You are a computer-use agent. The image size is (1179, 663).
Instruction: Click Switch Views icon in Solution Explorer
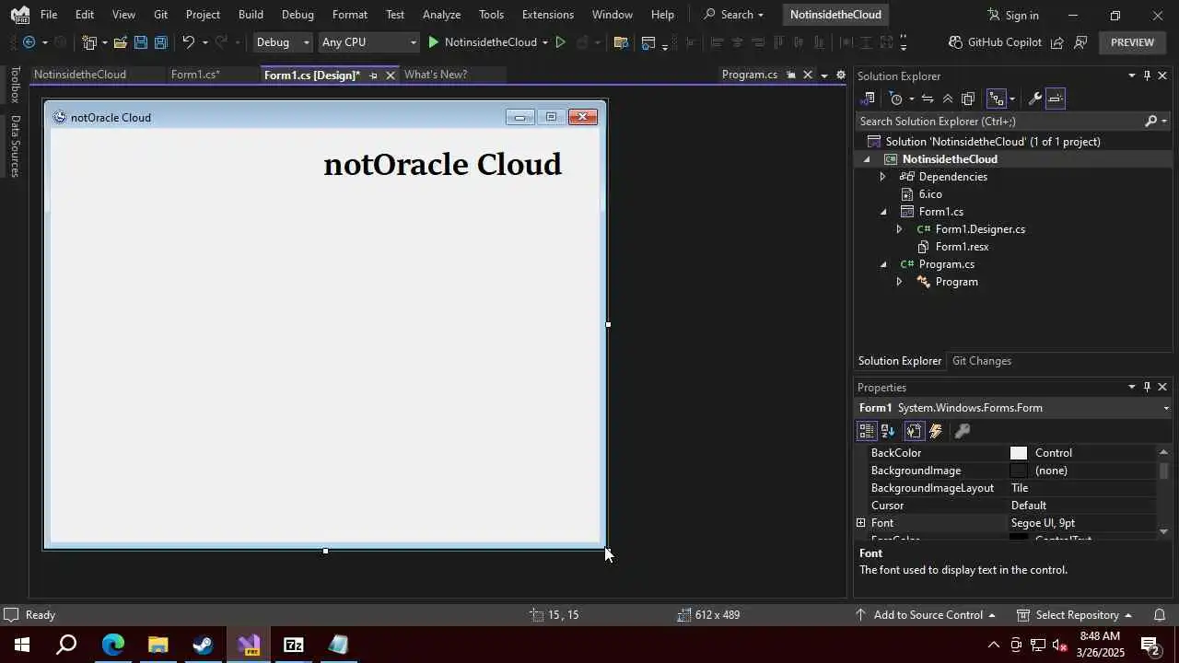[x=868, y=99]
